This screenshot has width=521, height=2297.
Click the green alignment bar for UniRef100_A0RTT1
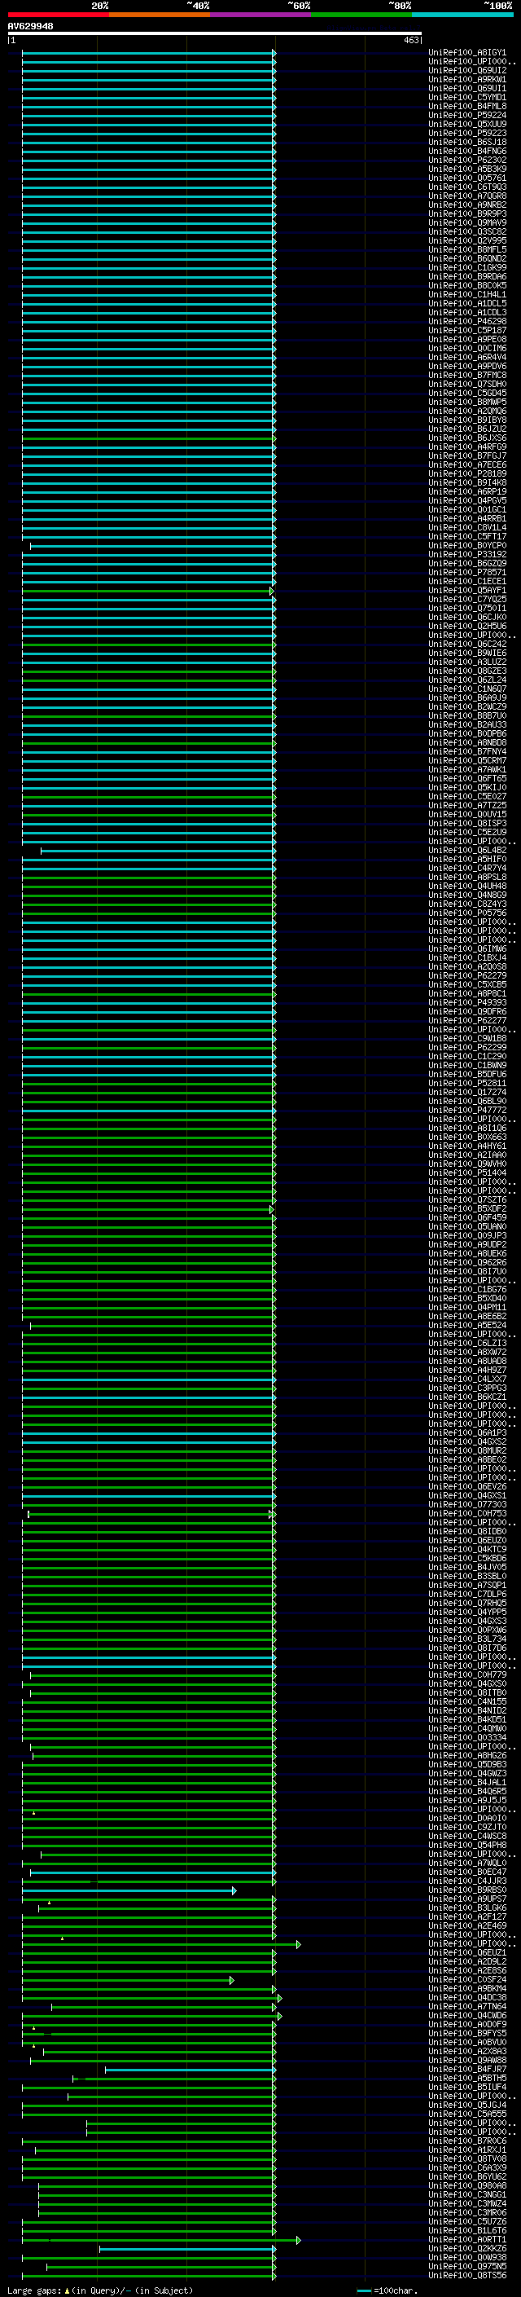[x=161, y=2240]
